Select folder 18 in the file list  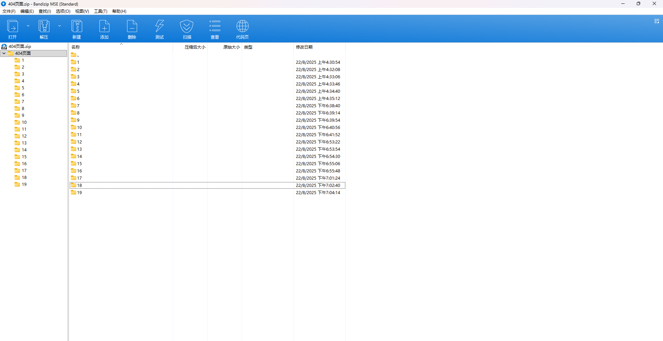click(207, 185)
